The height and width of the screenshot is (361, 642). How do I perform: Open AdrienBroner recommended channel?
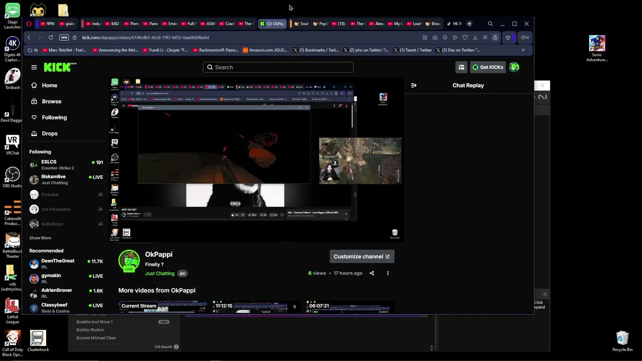[x=66, y=293]
